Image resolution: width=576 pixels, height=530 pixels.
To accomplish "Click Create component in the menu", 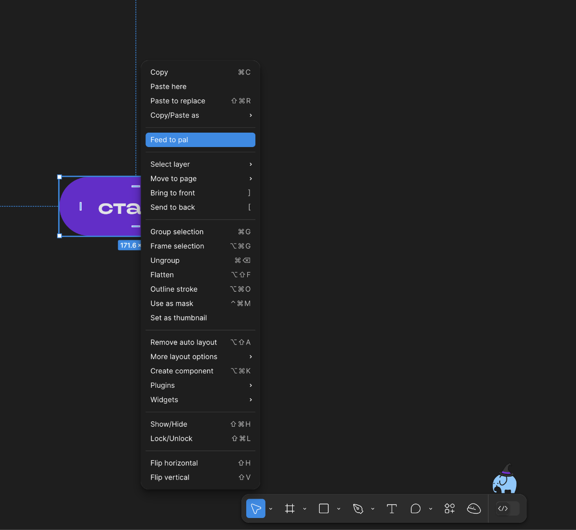I will pyautogui.click(x=182, y=371).
